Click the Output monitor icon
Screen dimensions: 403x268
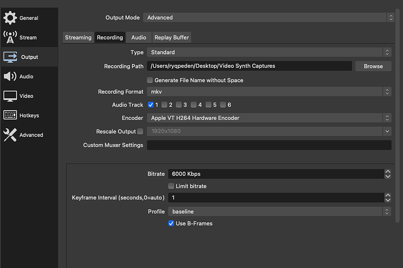pos(10,57)
